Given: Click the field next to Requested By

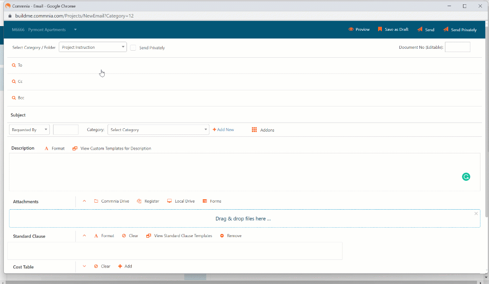Looking at the screenshot, I should (66, 130).
